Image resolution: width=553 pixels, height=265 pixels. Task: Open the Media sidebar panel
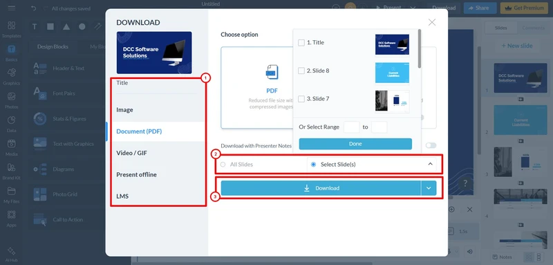pyautogui.click(x=11, y=147)
